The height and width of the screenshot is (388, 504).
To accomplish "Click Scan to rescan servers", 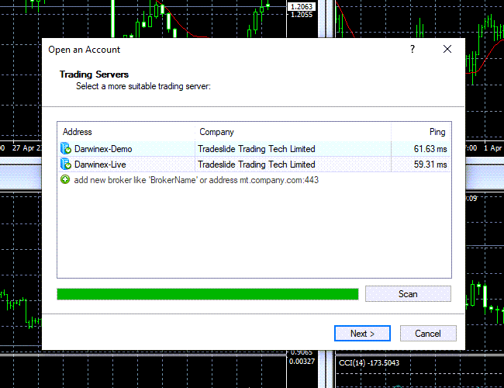I will coord(408,294).
